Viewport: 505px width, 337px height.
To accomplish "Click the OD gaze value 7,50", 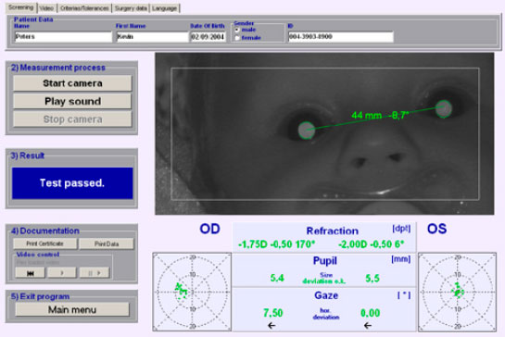I will point(272,313).
